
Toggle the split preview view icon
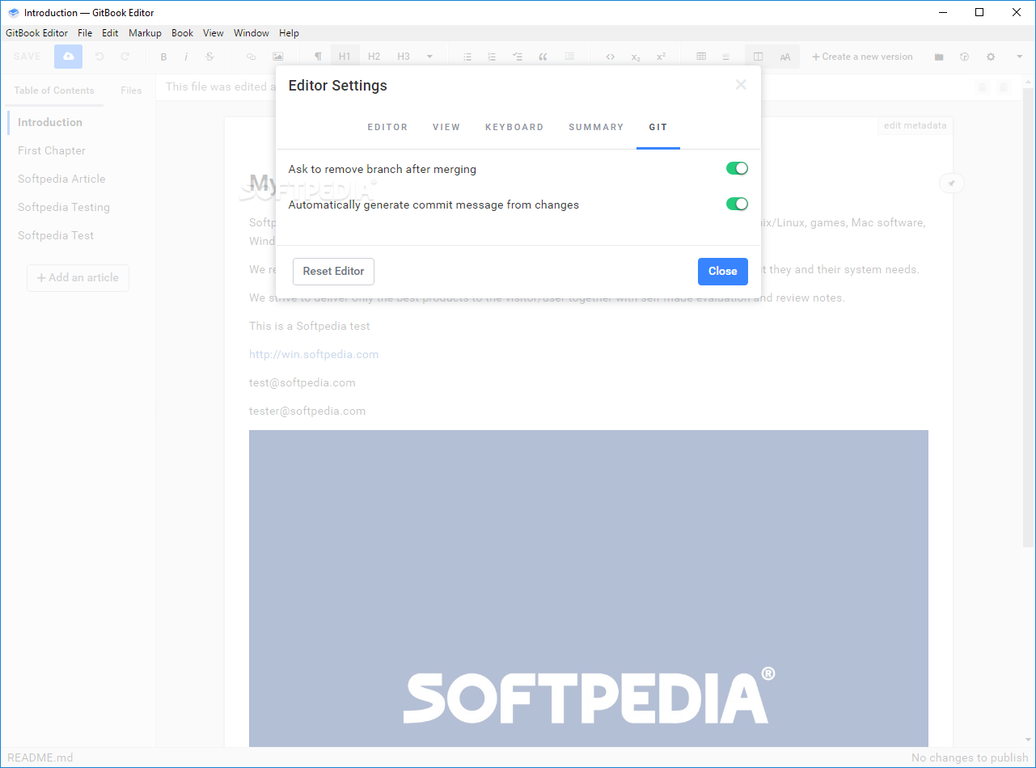pos(758,57)
